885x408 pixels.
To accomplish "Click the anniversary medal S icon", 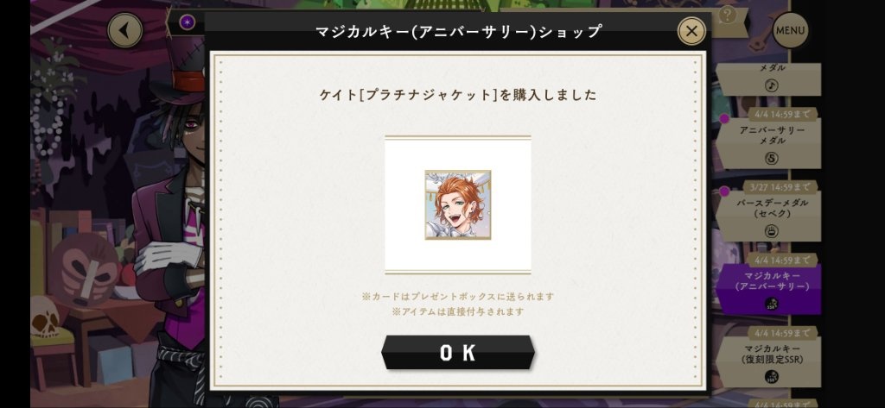I will [x=771, y=159].
